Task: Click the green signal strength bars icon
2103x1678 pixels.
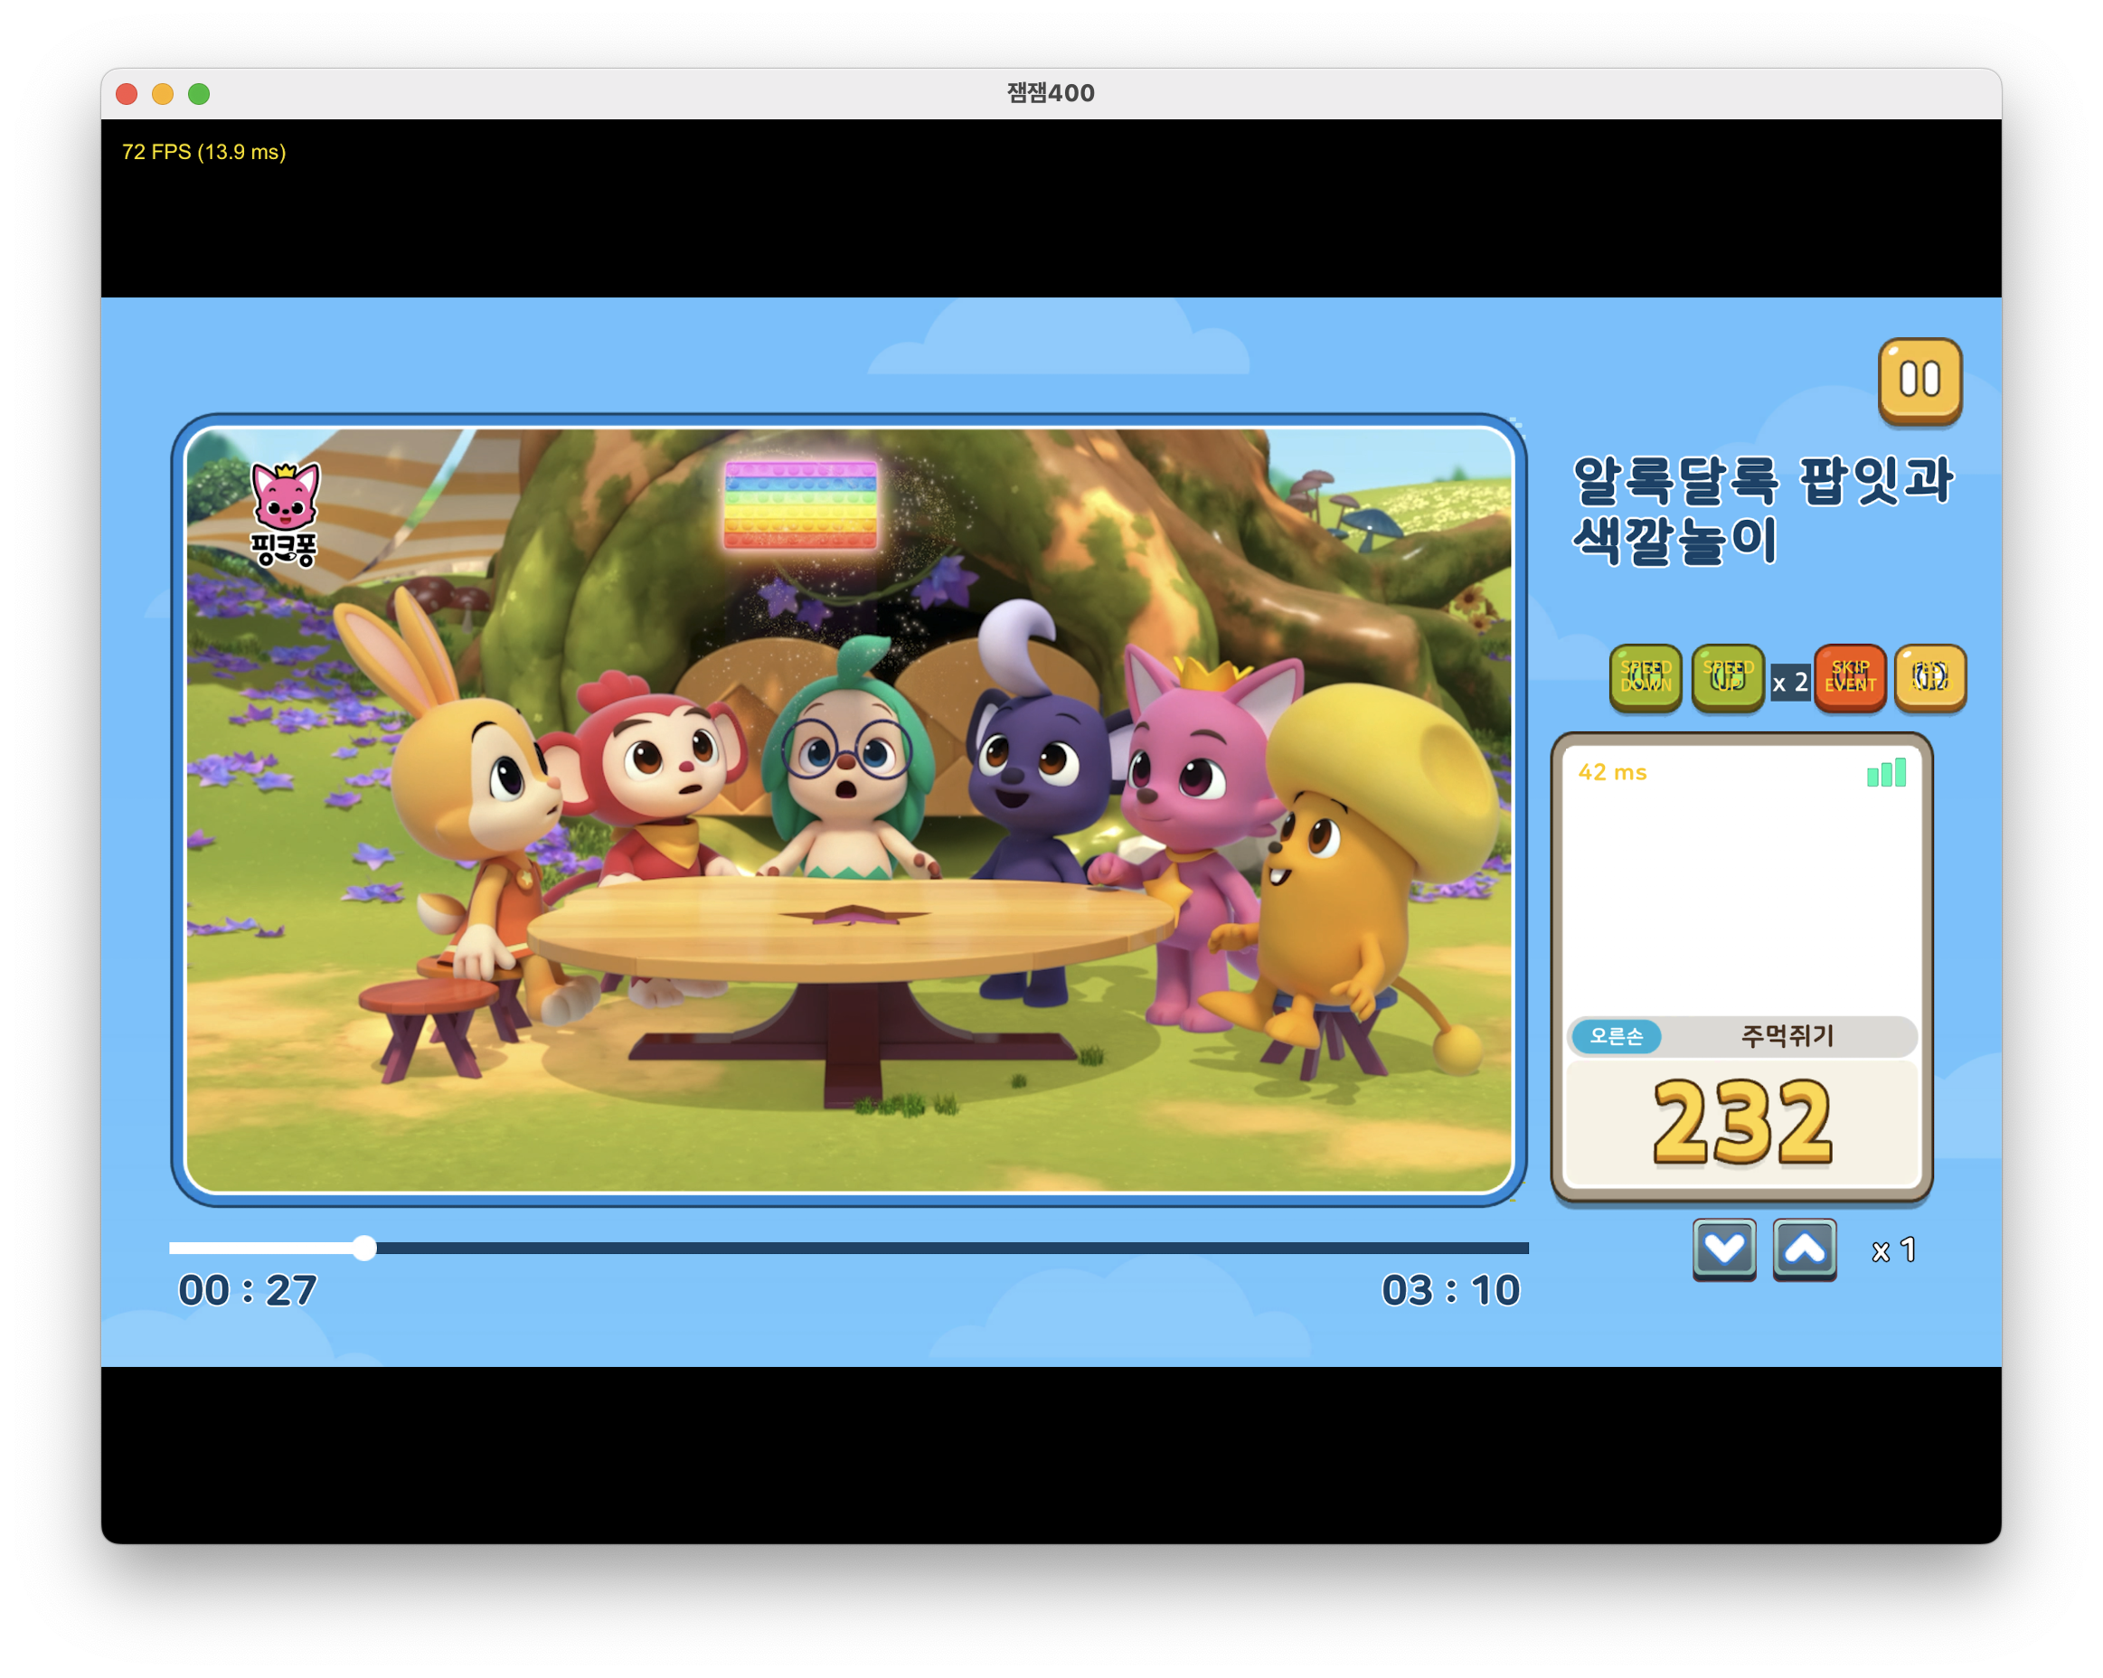Action: (1884, 773)
